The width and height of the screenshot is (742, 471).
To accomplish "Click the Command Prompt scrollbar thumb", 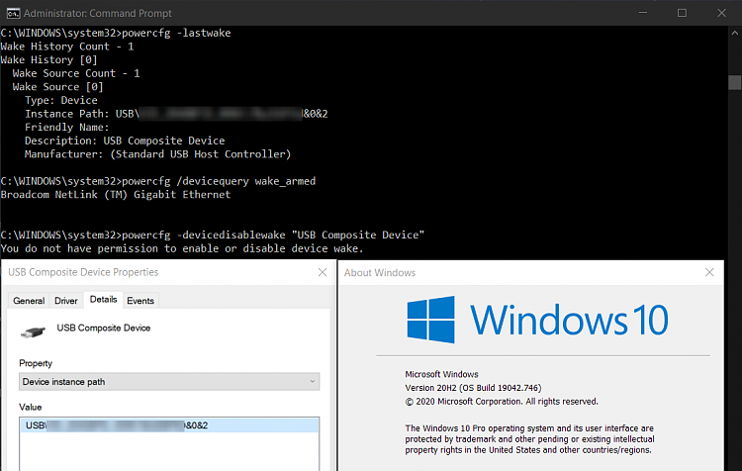I will tap(734, 82).
